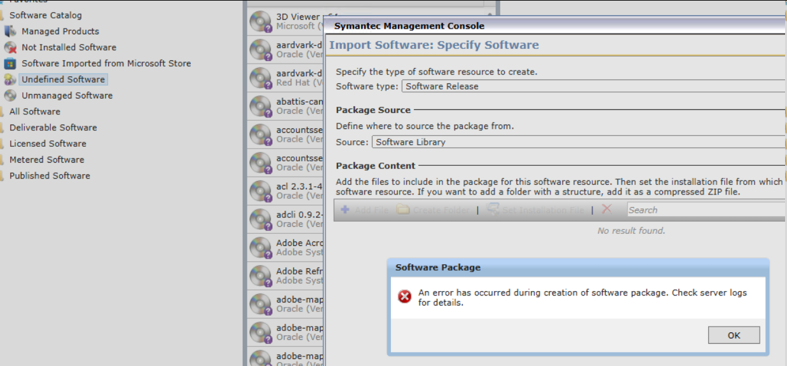Viewport: 787px width, 366px height.
Task: Select the Undefined Software tree node
Action: click(x=63, y=79)
